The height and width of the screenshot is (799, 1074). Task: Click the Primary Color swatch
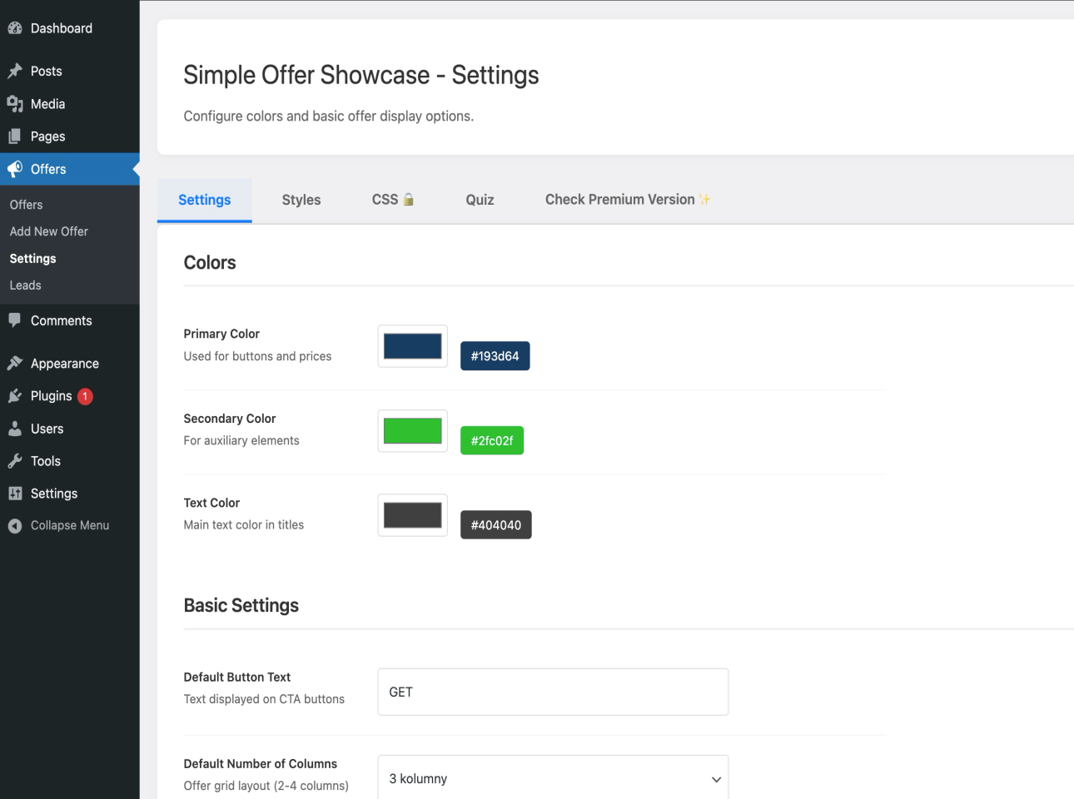(411, 346)
